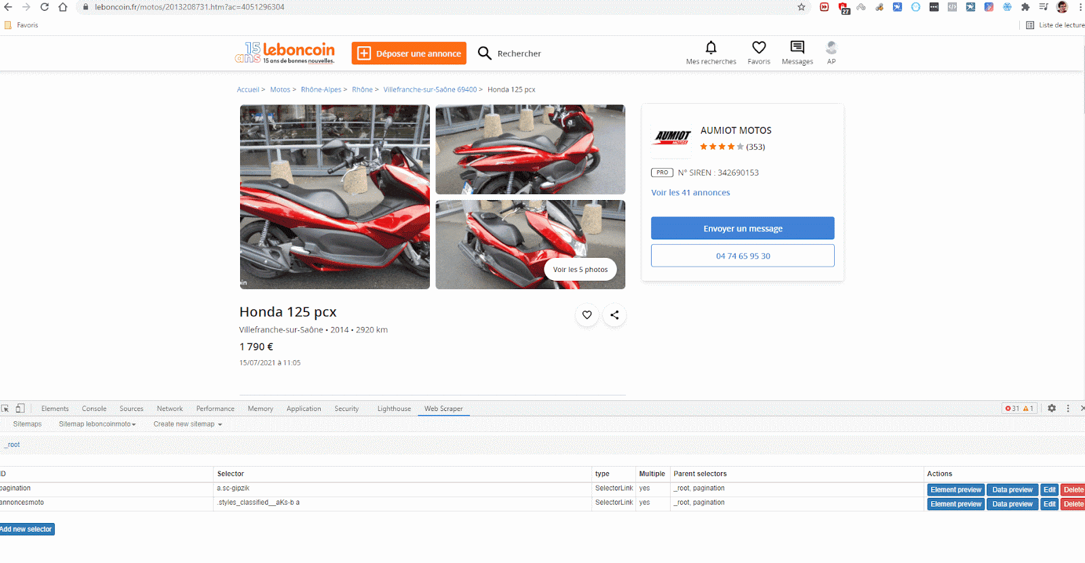Viewport: 1085px width, 563px height.
Task: Reload the page with refresh icon
Action: tap(44, 7)
